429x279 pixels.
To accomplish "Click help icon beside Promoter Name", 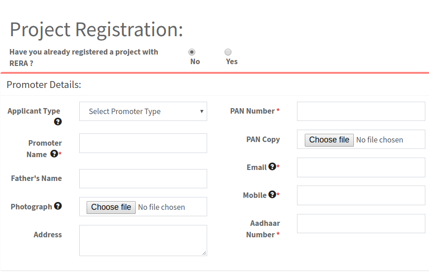I will (x=54, y=154).
